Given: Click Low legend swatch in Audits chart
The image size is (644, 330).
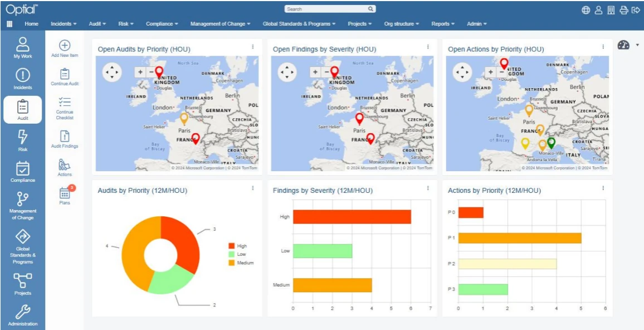Looking at the screenshot, I should click(x=231, y=254).
